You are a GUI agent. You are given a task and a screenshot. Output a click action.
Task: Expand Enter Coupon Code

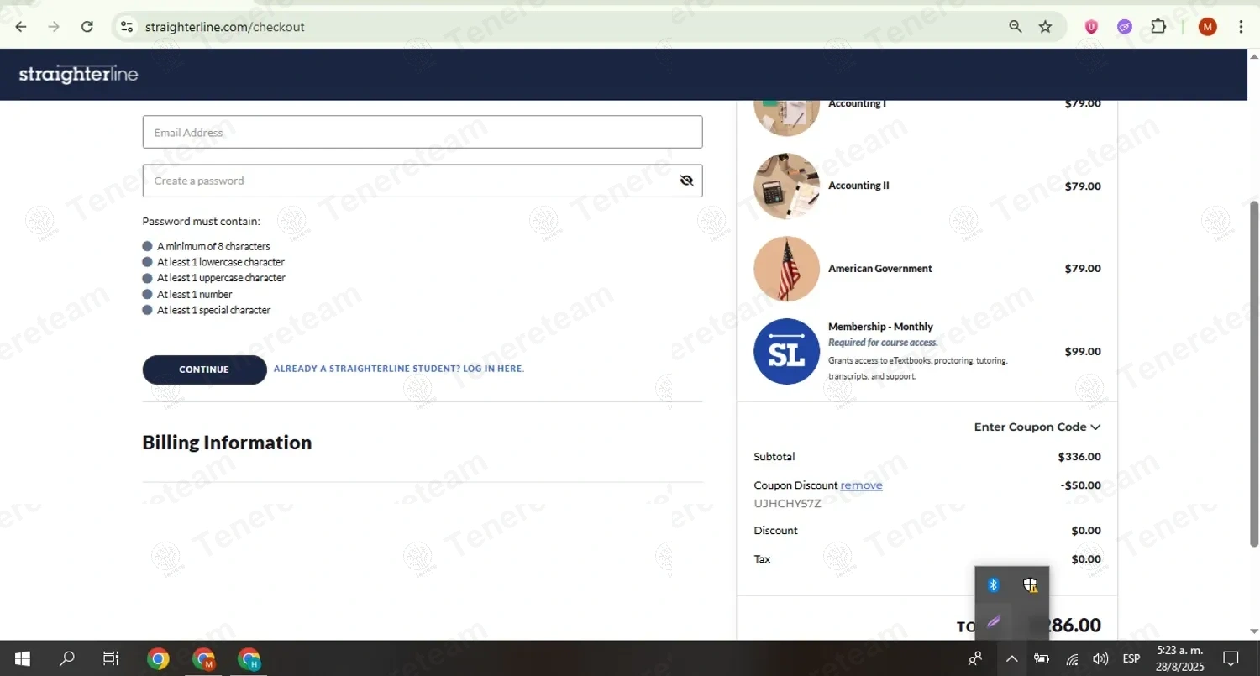[x=1037, y=427]
